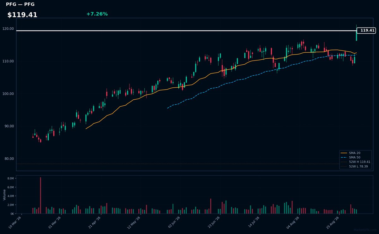Click the PFG — PFG chart title
Viewport: 379px width, 234px height.
20,4
